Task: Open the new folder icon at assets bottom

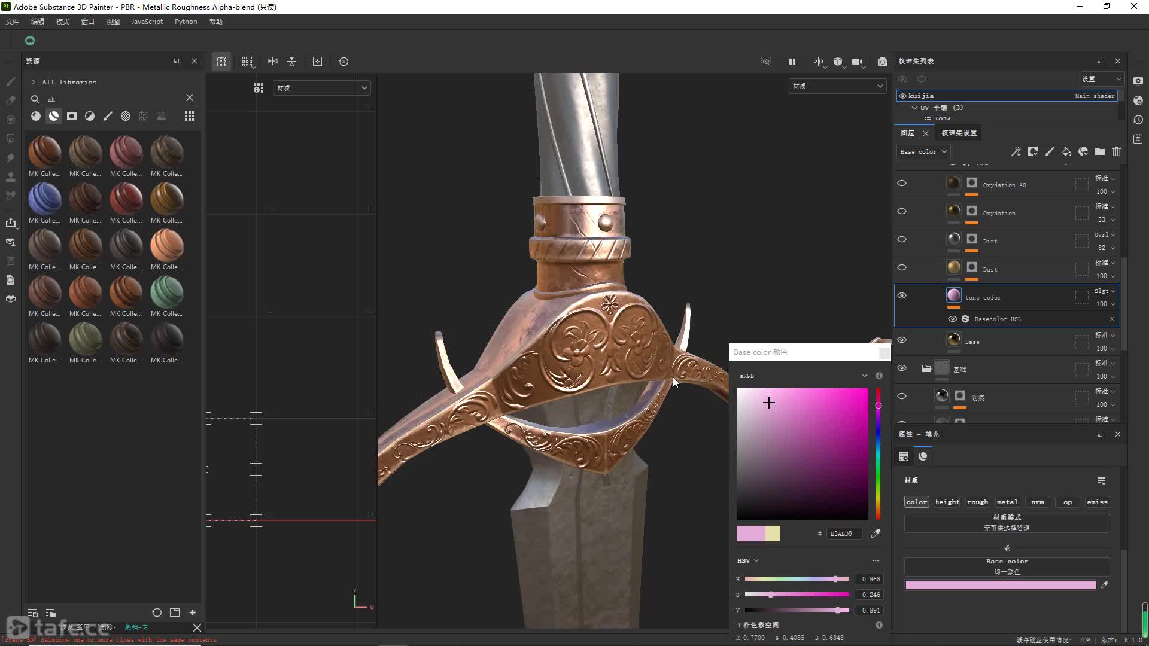Action: click(175, 613)
